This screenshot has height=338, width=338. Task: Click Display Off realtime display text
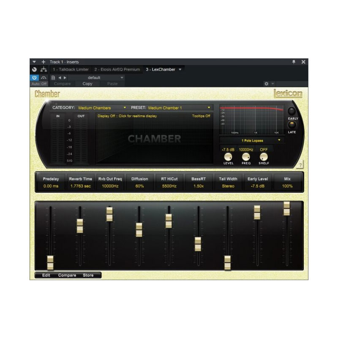click(127, 116)
